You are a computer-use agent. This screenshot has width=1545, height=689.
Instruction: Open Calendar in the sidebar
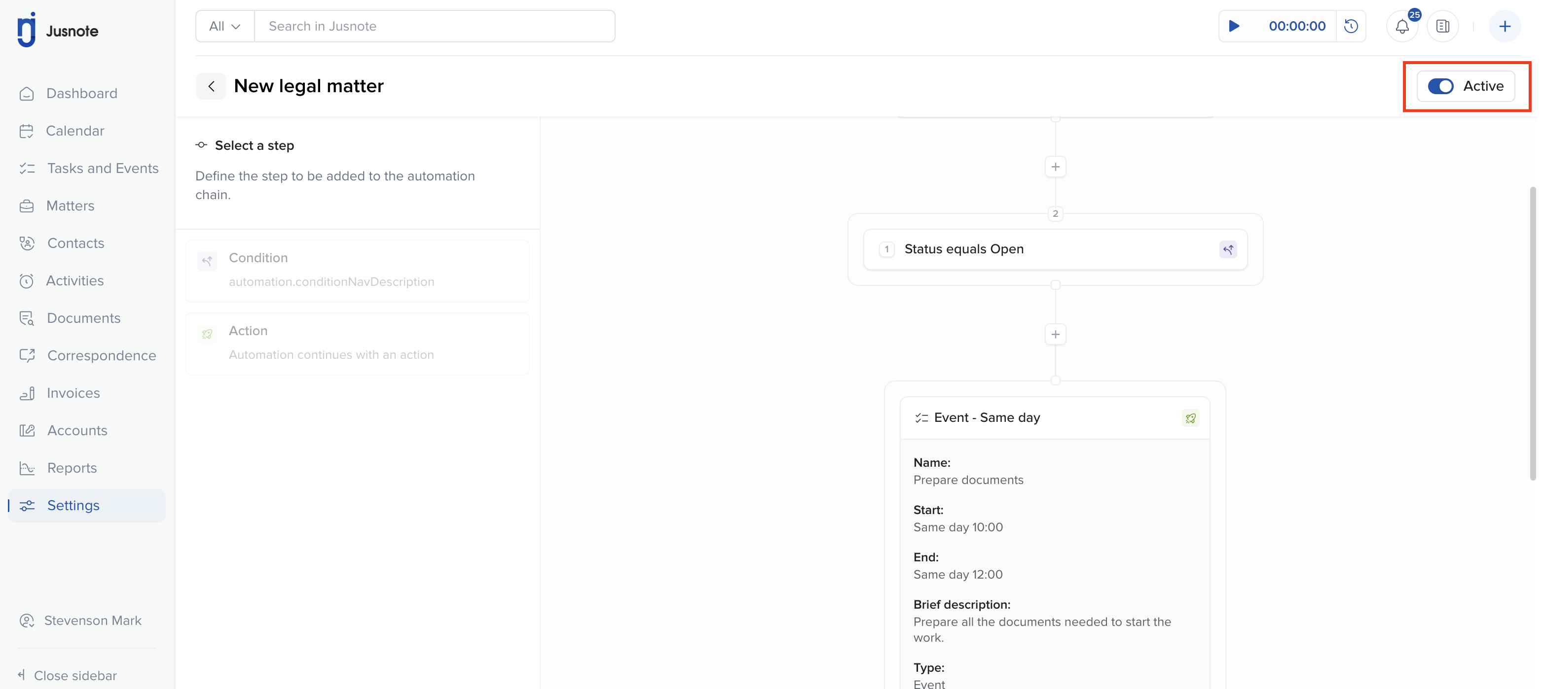[75, 131]
